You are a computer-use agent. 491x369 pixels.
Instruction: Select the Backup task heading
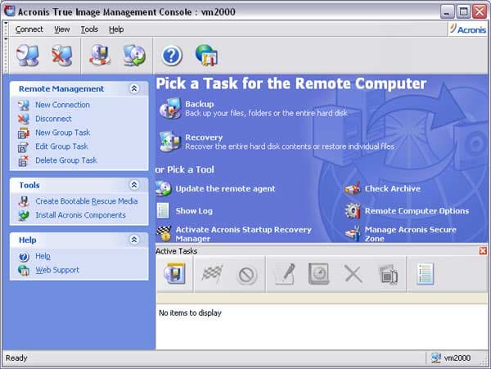tap(200, 104)
